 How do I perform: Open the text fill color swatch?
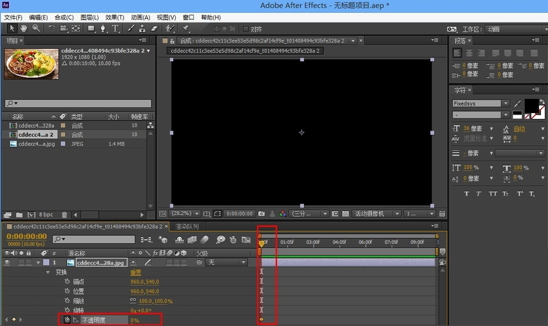point(531,105)
